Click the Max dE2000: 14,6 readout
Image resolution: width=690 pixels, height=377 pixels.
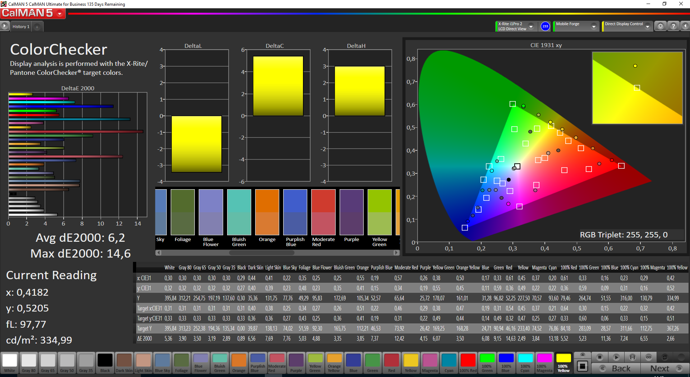pyautogui.click(x=80, y=254)
